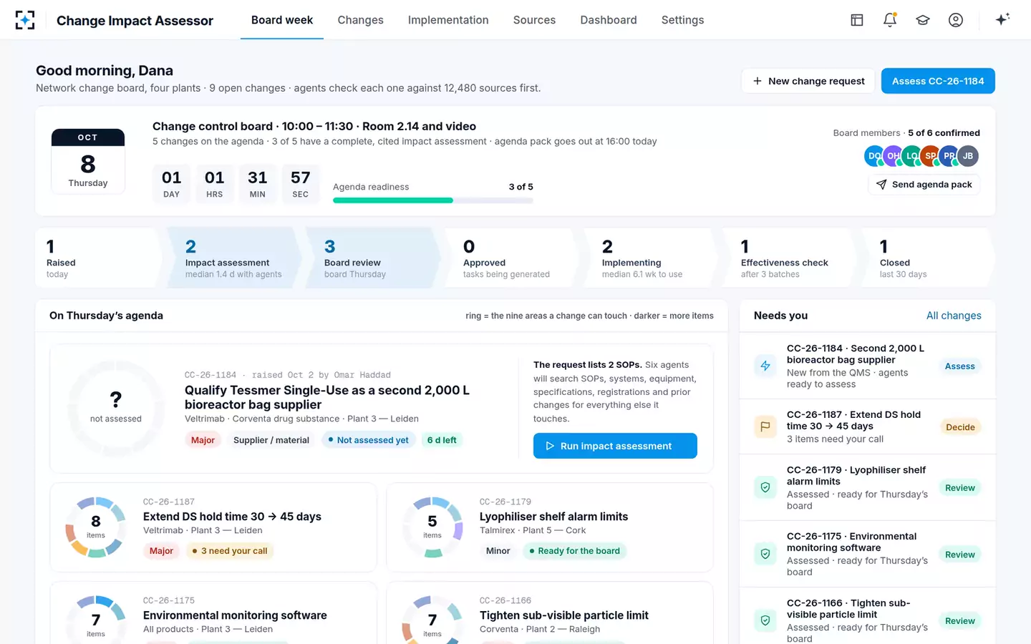Click Review for Environmental monitoring software
Screen dimensions: 1031x644
coord(959,555)
